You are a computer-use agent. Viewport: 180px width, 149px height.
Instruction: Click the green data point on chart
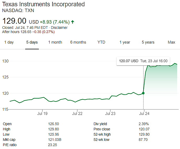[143, 93]
